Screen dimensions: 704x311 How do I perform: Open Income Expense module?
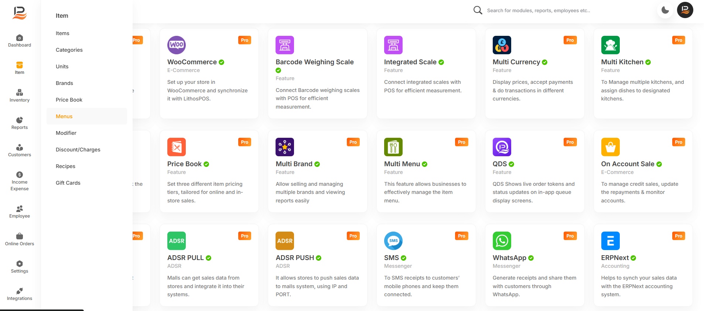pos(20,181)
